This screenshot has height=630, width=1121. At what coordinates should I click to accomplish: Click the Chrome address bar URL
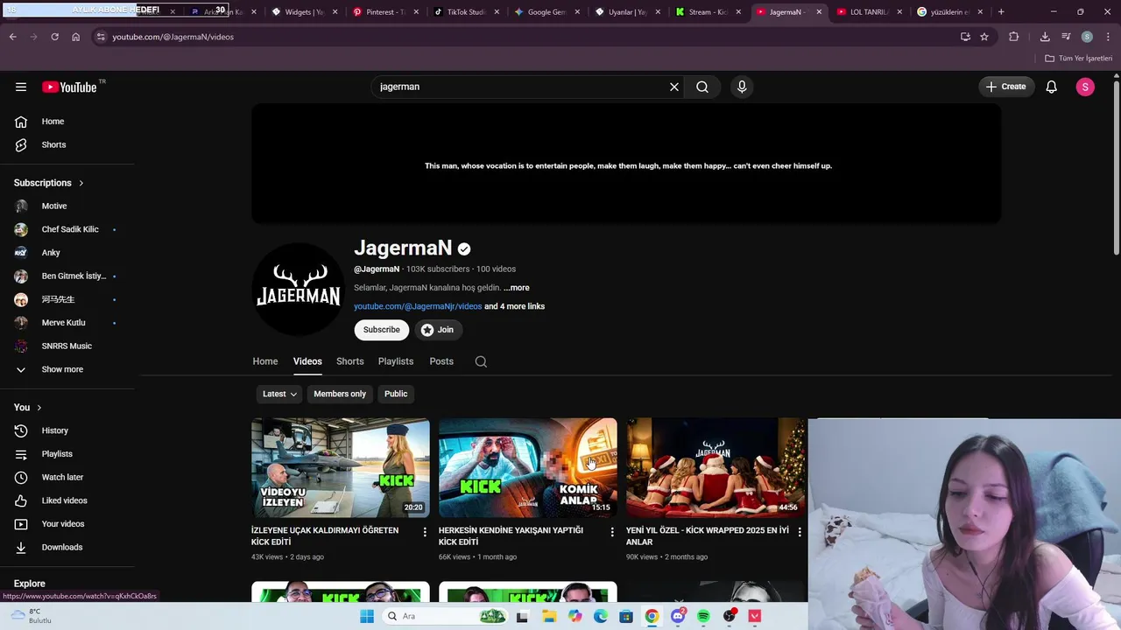[173, 37]
